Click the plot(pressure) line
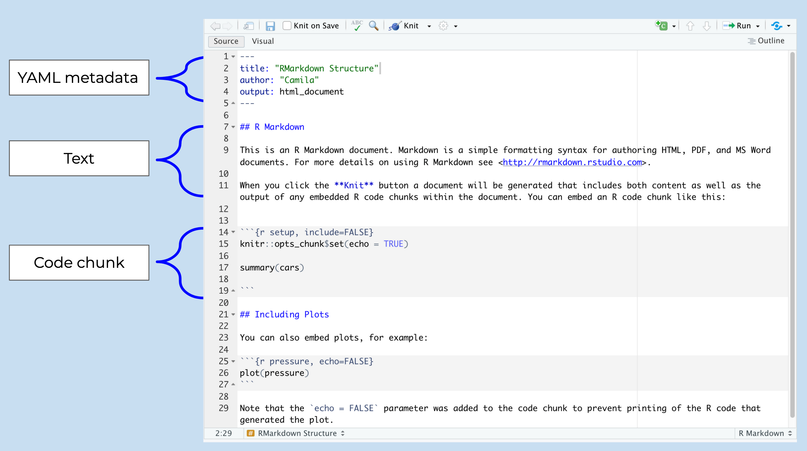The image size is (807, 451). tap(275, 373)
